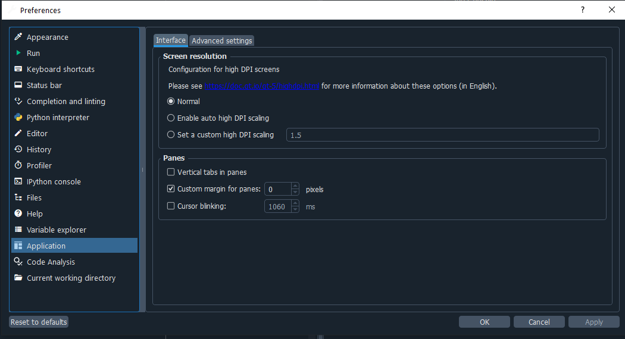This screenshot has height=339, width=625.
Task: Click the Files tree icon
Action: pyautogui.click(x=18, y=197)
